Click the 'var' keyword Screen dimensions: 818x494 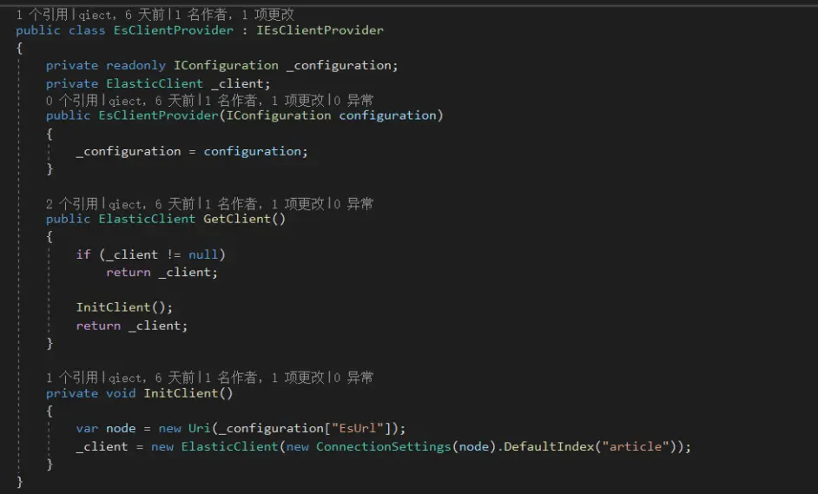click(87, 428)
